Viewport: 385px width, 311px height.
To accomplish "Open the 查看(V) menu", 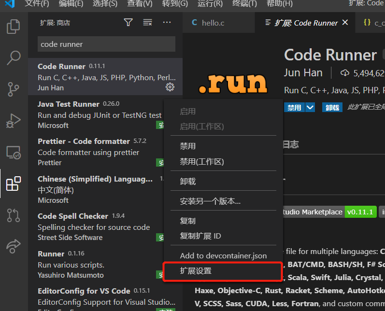I will (x=140, y=3).
